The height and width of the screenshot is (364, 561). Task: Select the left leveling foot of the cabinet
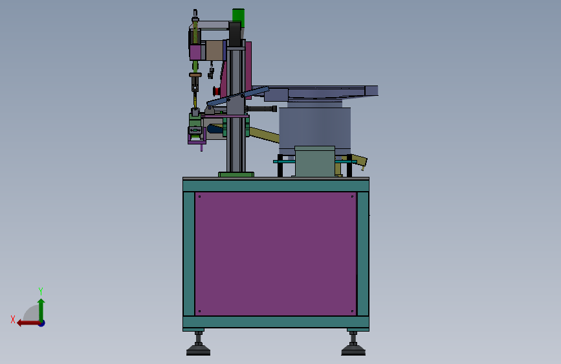(x=198, y=345)
